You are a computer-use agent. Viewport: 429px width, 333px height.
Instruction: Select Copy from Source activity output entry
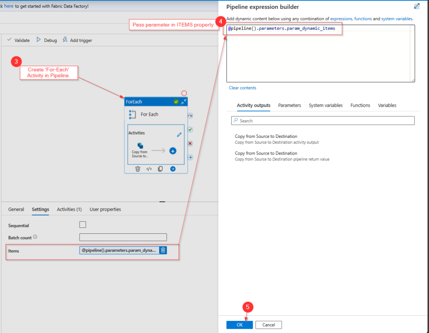point(277,139)
